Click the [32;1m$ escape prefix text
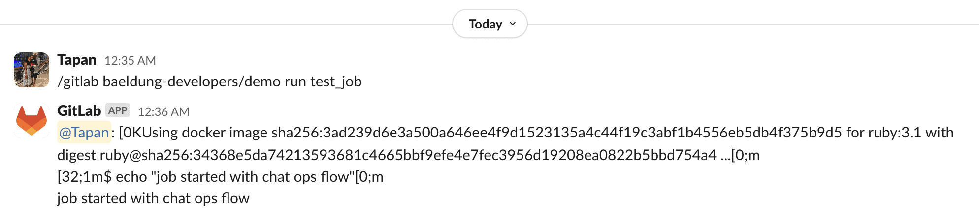 point(85,177)
